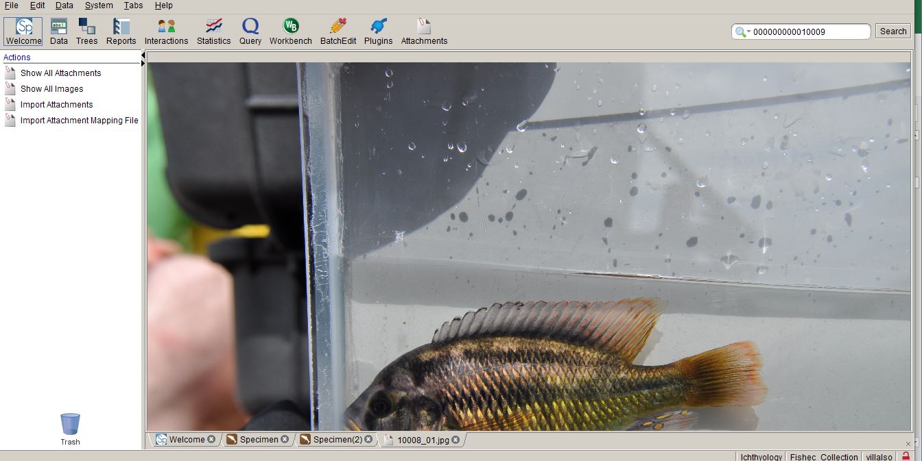Switch to the Welcome tab
Image resolution: width=922 pixels, height=461 pixels.
pyautogui.click(x=187, y=440)
